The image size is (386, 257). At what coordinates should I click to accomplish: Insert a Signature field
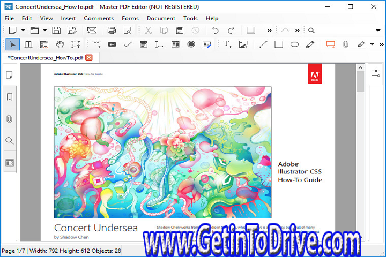(x=207, y=44)
